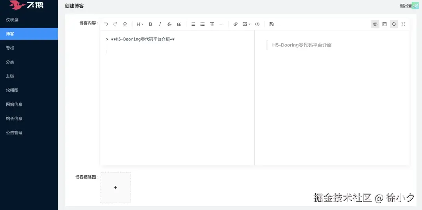Click the previewed quote H5-Dooring零代码平台介绍
Image resolution: width=422 pixels, height=210 pixels.
pos(302,45)
